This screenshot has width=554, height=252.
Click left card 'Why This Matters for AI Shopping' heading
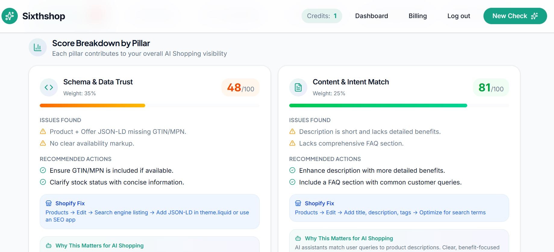pyautogui.click(x=99, y=246)
